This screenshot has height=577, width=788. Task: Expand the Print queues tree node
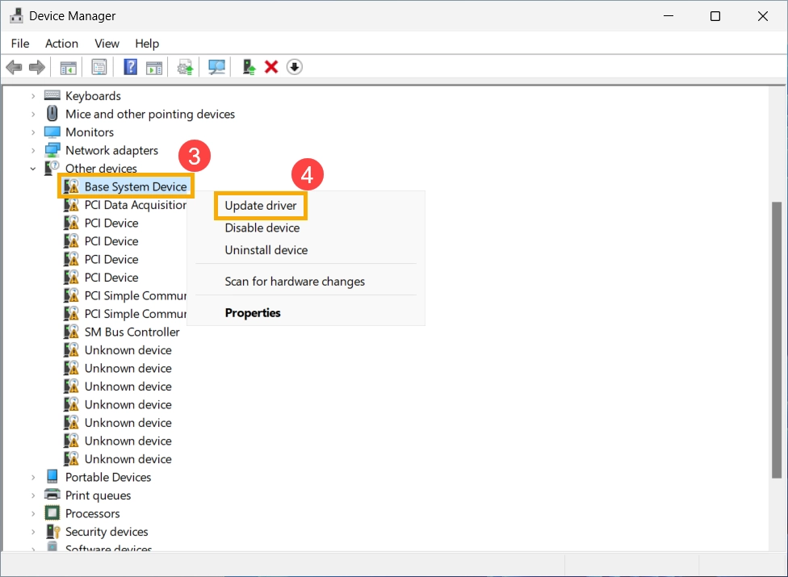(x=33, y=495)
